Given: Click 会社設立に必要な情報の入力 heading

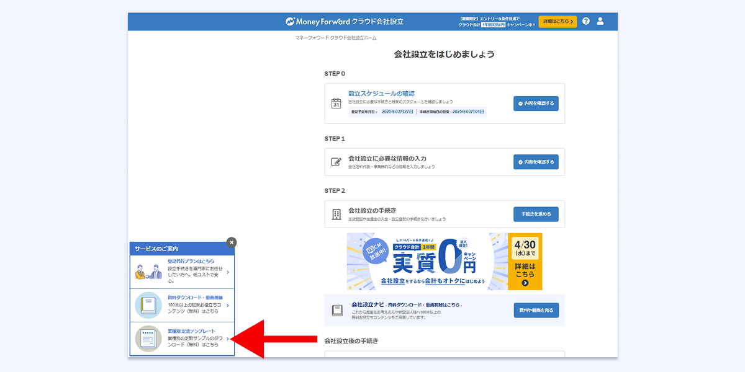Looking at the screenshot, I should pos(387,159).
